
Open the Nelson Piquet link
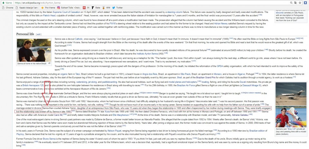pyautogui.click(x=114, y=131)
